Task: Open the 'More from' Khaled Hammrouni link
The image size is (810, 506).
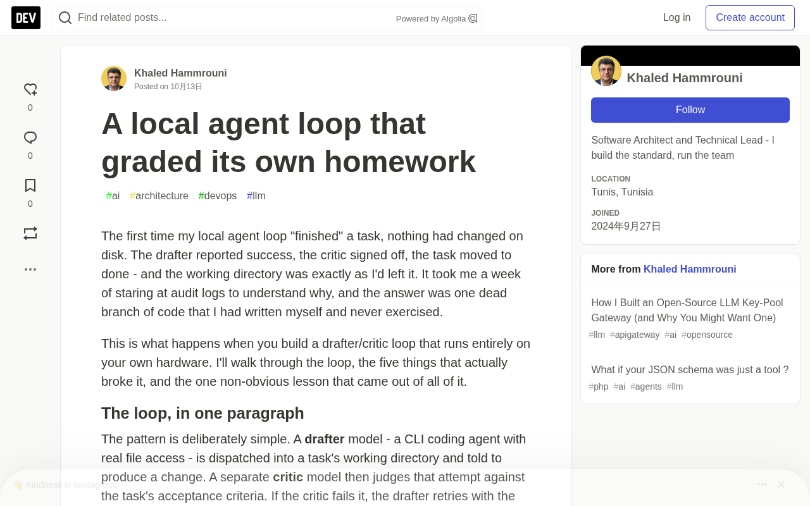Action: (x=690, y=269)
